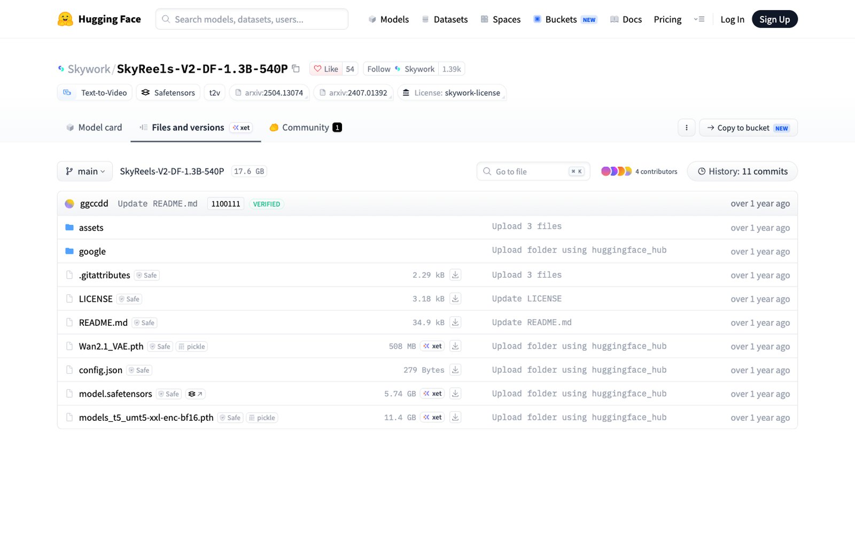
Task: Download the models_t5_umt5-xxl-enc-bf16.pth file
Action: [455, 418]
